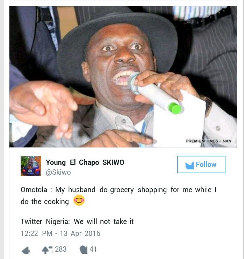The image size is (244, 259).
Task: Open the Young El Chapo SKIWO profile name
Action: pos(85,162)
